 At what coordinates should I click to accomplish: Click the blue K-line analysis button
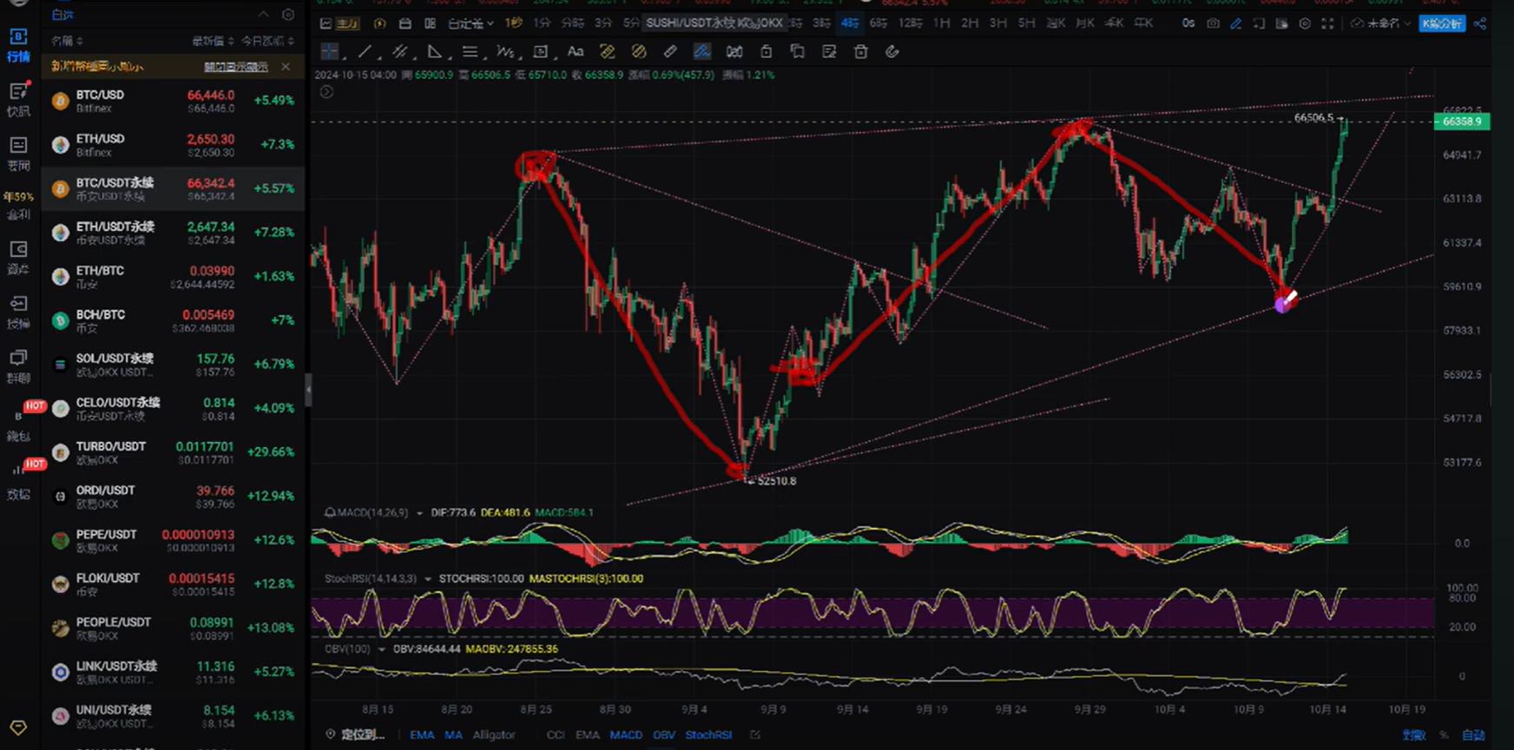coord(1442,23)
